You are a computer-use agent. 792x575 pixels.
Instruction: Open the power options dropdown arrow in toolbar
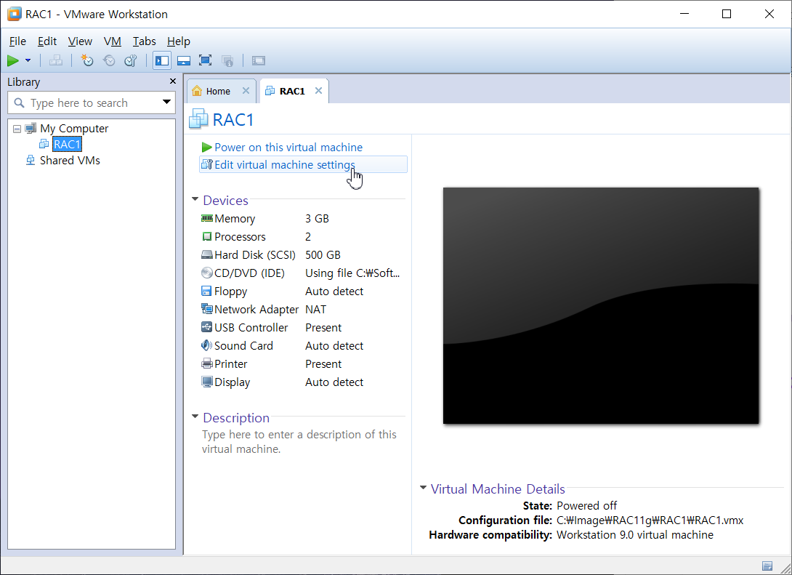[x=28, y=61]
